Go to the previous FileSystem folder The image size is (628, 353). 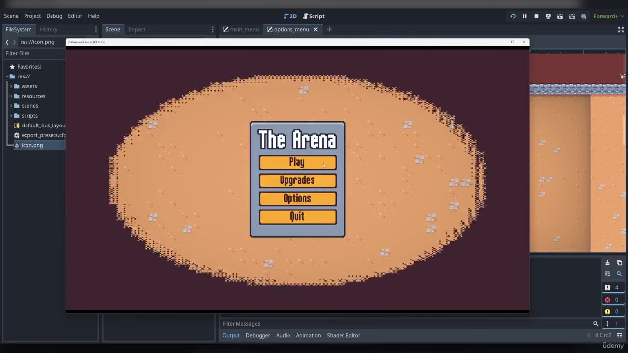7,42
